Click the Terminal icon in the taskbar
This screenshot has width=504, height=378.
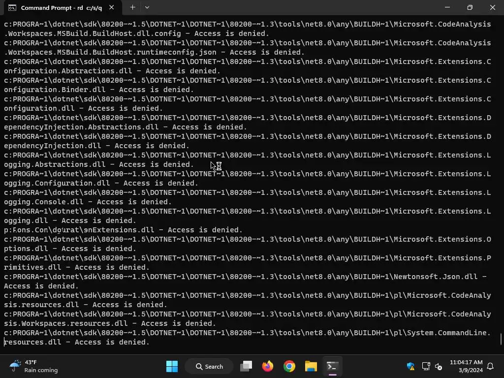[x=332, y=366]
